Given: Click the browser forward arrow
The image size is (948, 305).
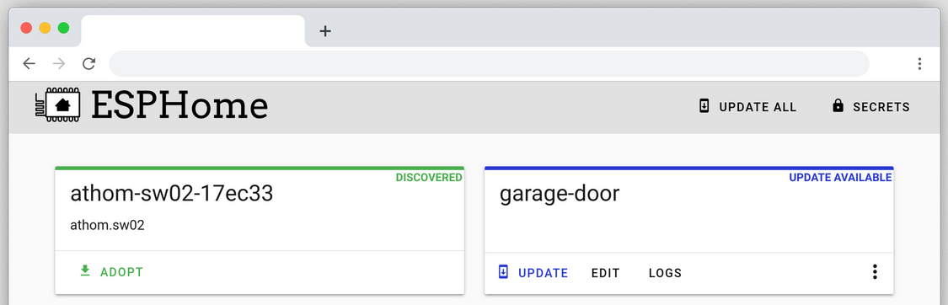Looking at the screenshot, I should 59,63.
